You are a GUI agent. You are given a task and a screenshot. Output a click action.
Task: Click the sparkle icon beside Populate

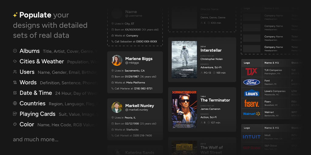pyautogui.click(x=15, y=15)
